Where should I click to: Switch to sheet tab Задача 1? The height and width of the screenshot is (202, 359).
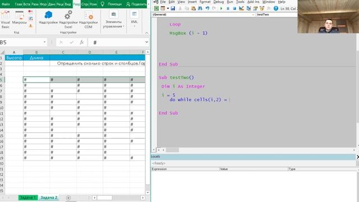tap(27, 198)
